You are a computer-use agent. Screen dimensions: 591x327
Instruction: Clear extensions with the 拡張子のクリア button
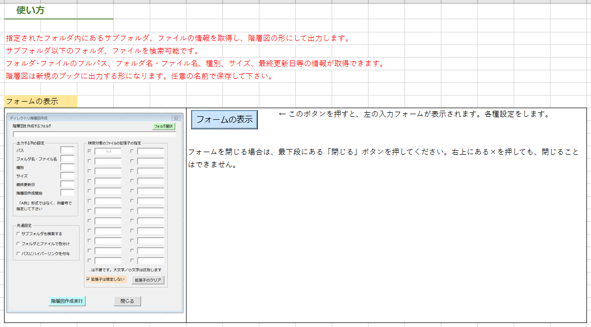[148, 280]
